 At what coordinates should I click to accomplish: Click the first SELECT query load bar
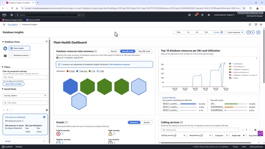click(x=189, y=104)
